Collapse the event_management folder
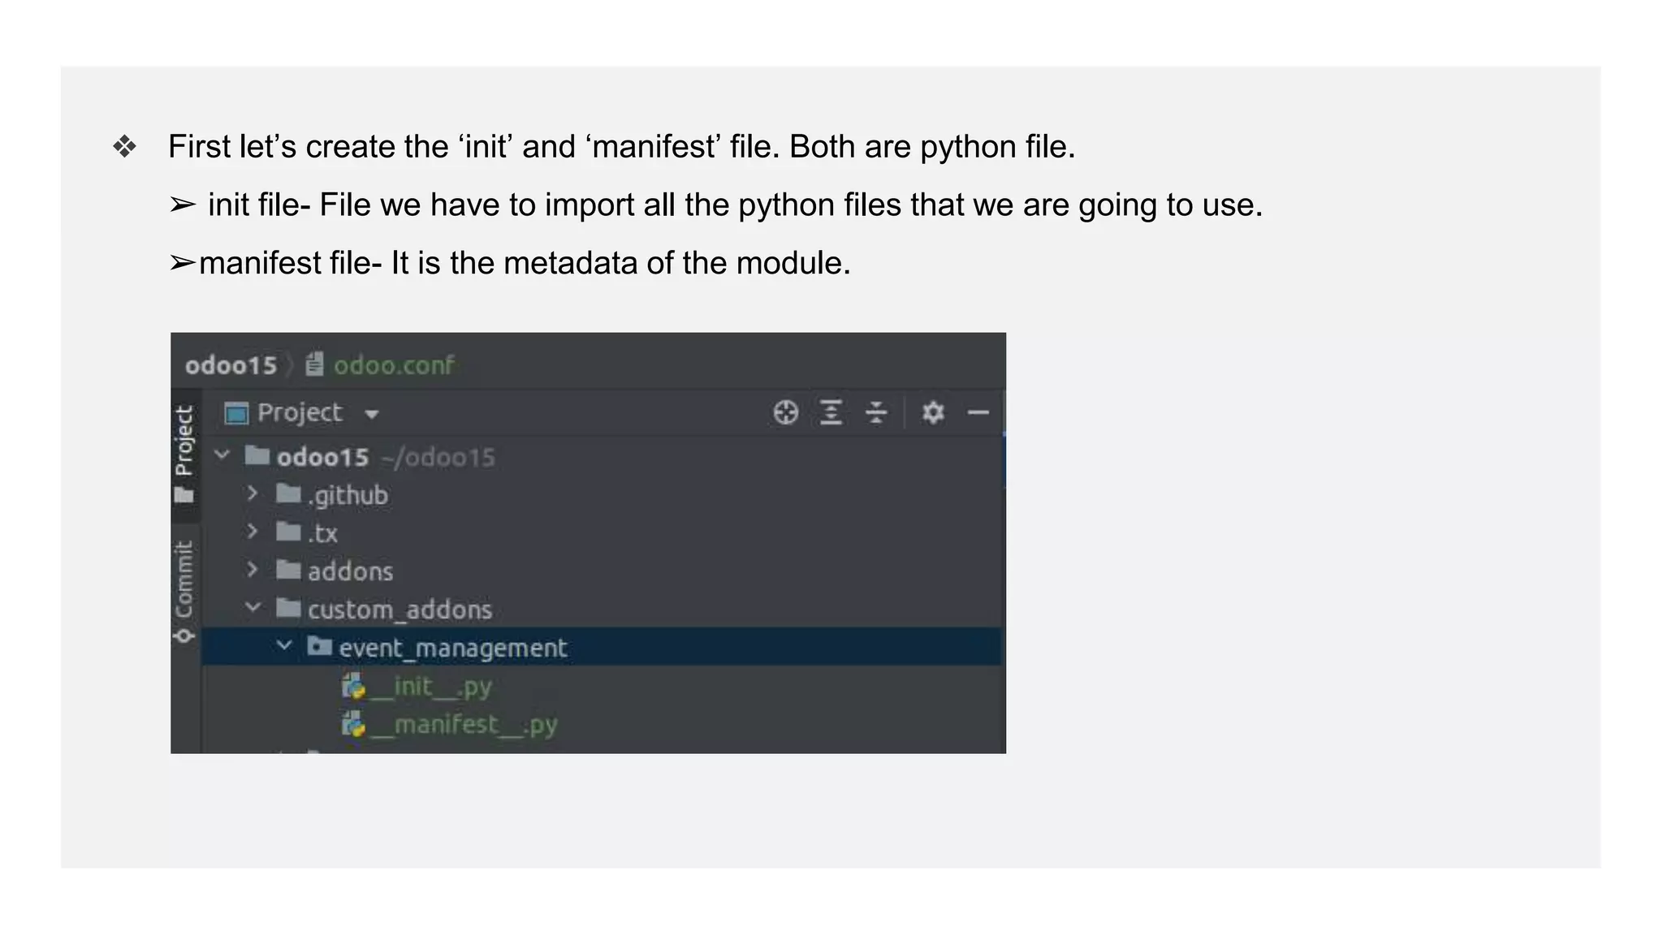The width and height of the screenshot is (1663, 935). point(284,646)
